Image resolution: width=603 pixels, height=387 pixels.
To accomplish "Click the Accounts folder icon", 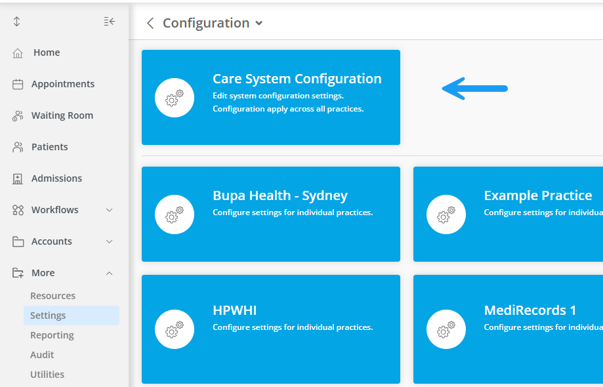I will click(18, 242).
